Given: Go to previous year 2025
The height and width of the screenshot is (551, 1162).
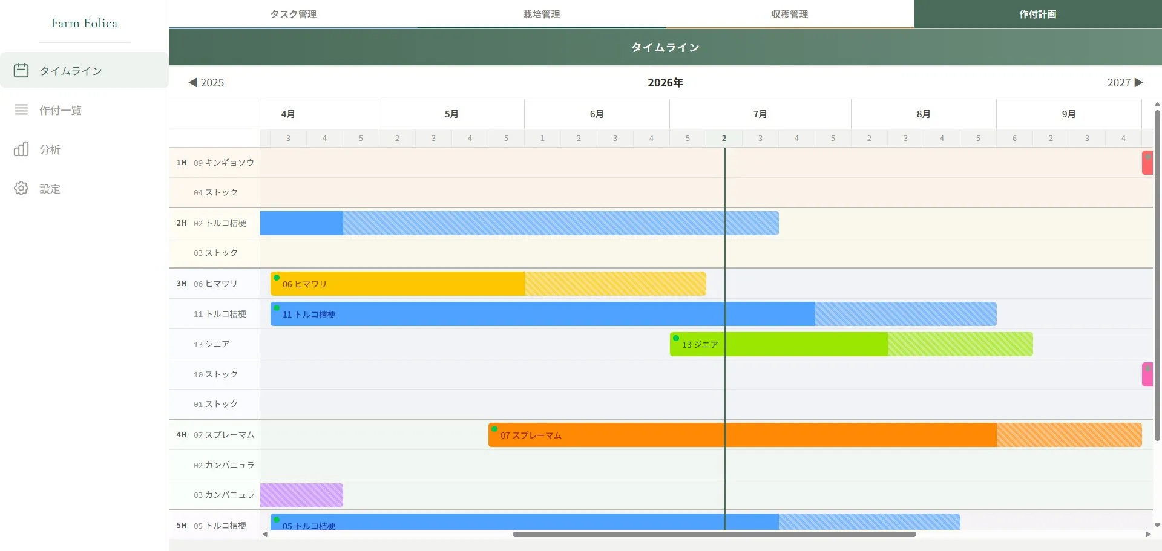Looking at the screenshot, I should pyautogui.click(x=206, y=82).
